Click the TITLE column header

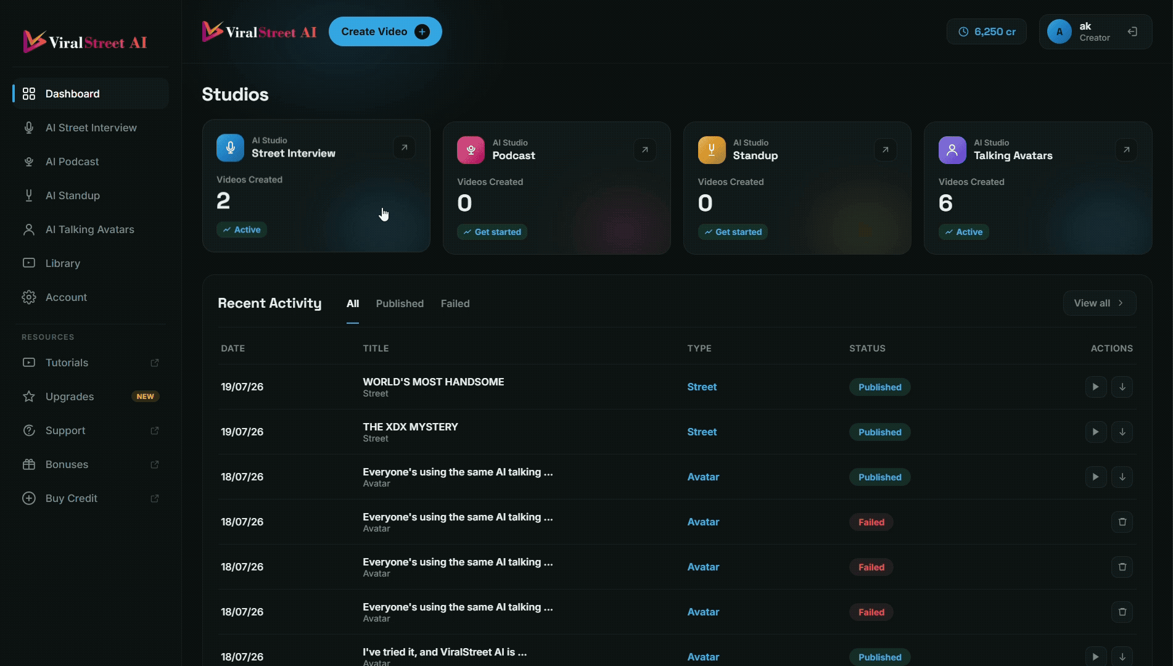pos(376,348)
